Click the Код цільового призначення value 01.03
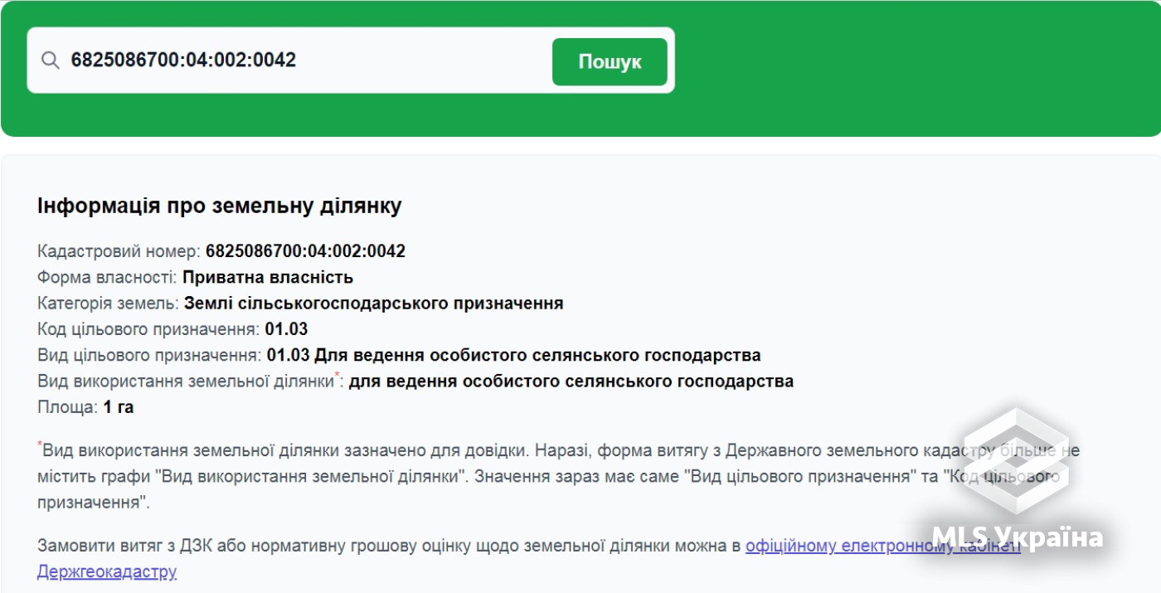The width and height of the screenshot is (1161, 593). click(x=287, y=329)
